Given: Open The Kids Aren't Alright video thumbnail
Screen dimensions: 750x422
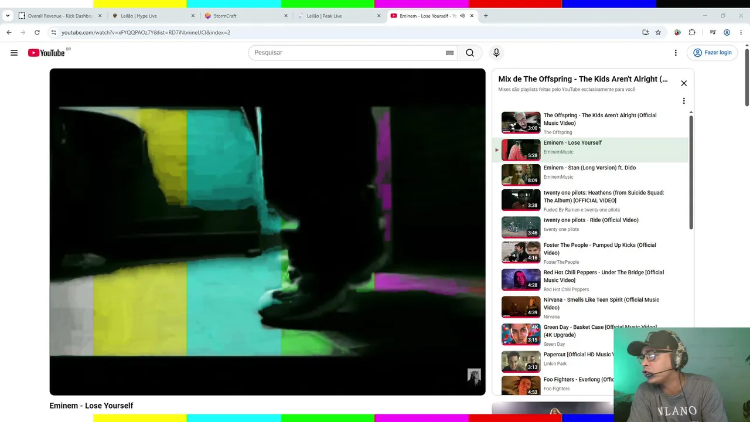Looking at the screenshot, I should coord(521,122).
